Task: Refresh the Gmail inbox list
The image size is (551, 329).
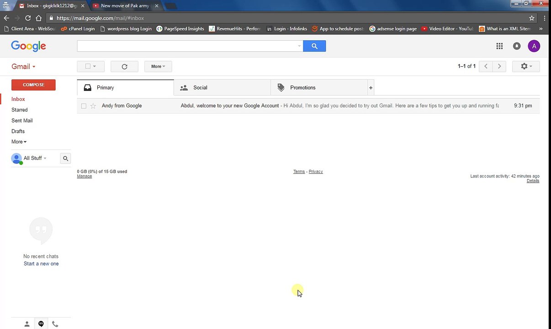Action: click(x=124, y=66)
